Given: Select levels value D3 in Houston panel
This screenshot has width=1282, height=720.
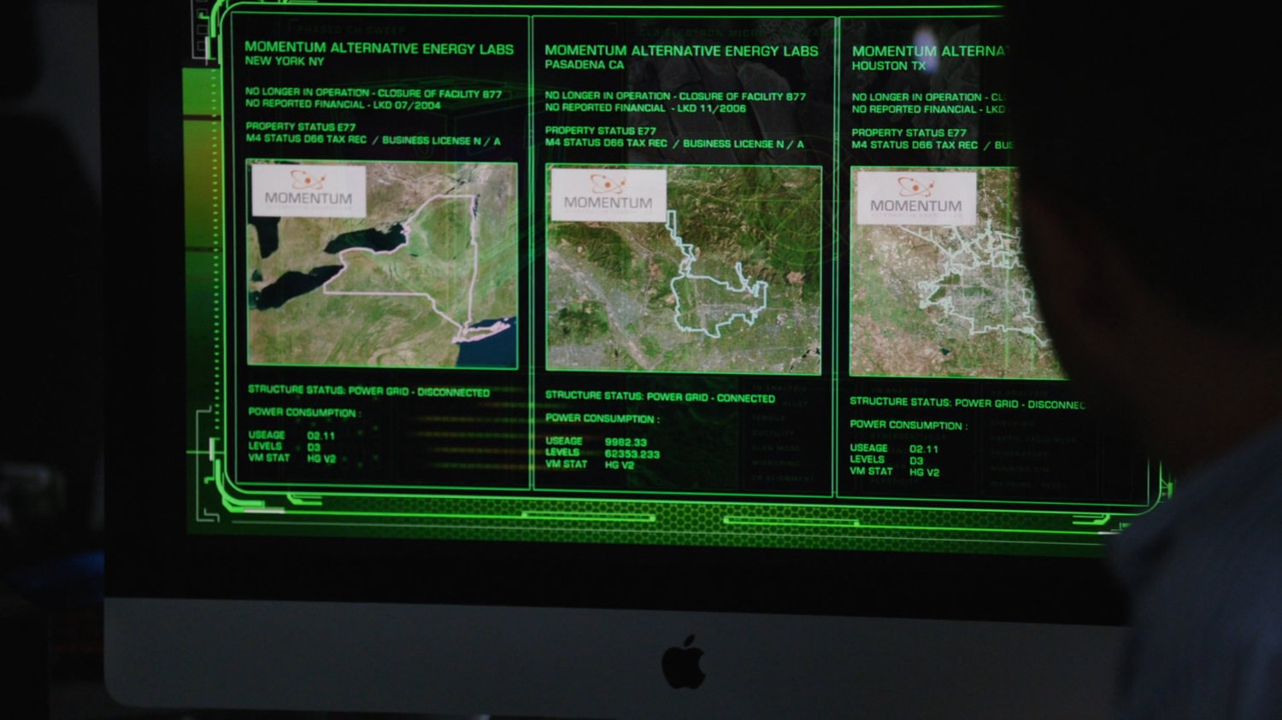Looking at the screenshot, I should [916, 460].
